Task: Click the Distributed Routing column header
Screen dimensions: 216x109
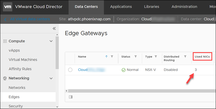Action: tap(171, 58)
